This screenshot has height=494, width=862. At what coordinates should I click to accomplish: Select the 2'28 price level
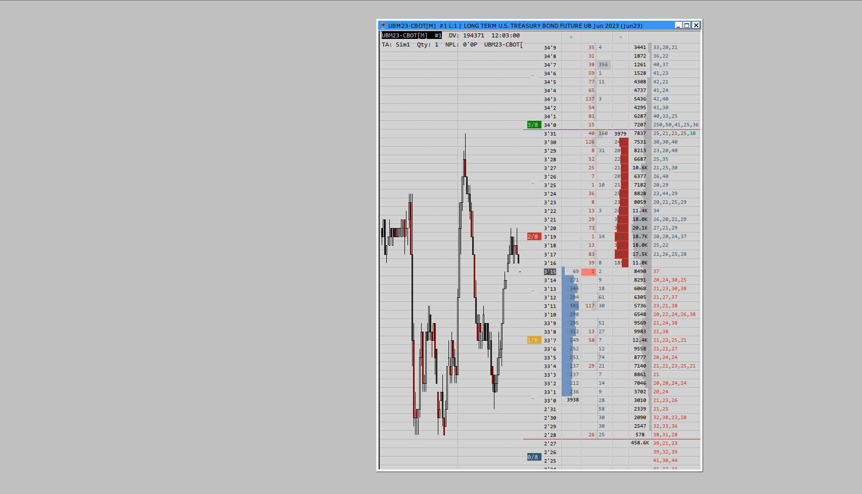(x=550, y=435)
